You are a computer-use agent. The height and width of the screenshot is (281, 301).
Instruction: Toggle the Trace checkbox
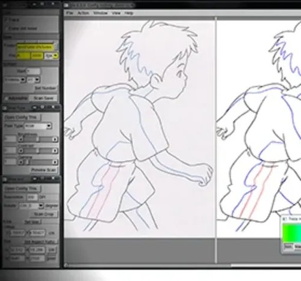tap(7, 20)
